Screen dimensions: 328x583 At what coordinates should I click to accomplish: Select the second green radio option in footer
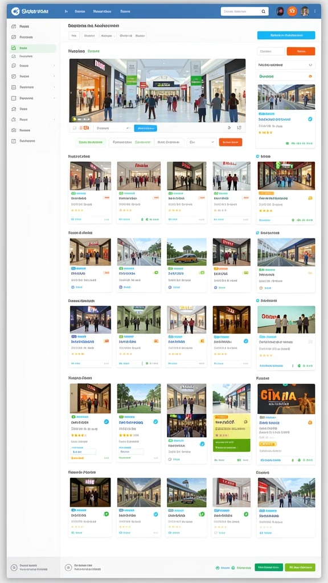(233, 568)
